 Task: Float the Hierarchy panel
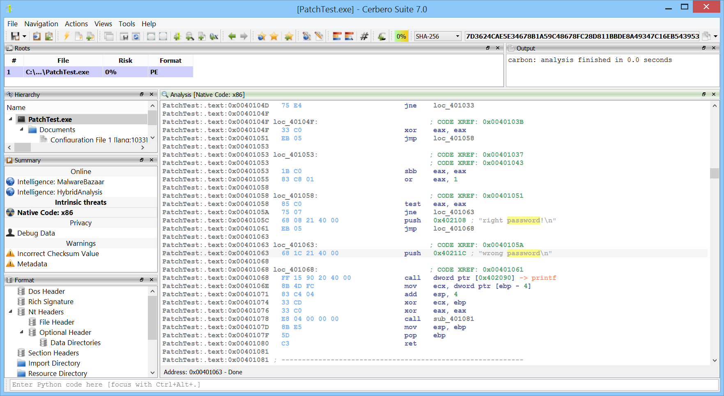(x=142, y=94)
